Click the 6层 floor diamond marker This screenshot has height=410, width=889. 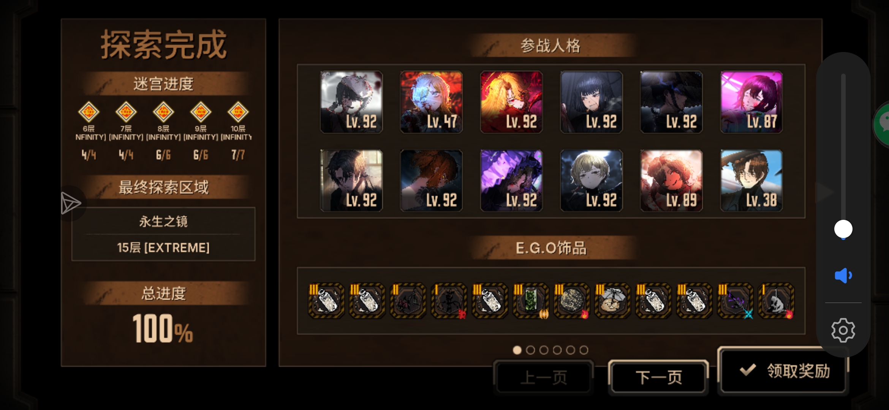pyautogui.click(x=89, y=112)
